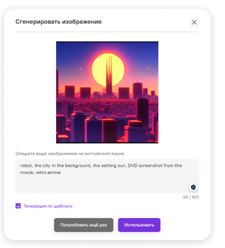Click the Сгенерировать изображение dialog title
The image size is (225, 248).
click(x=58, y=22)
